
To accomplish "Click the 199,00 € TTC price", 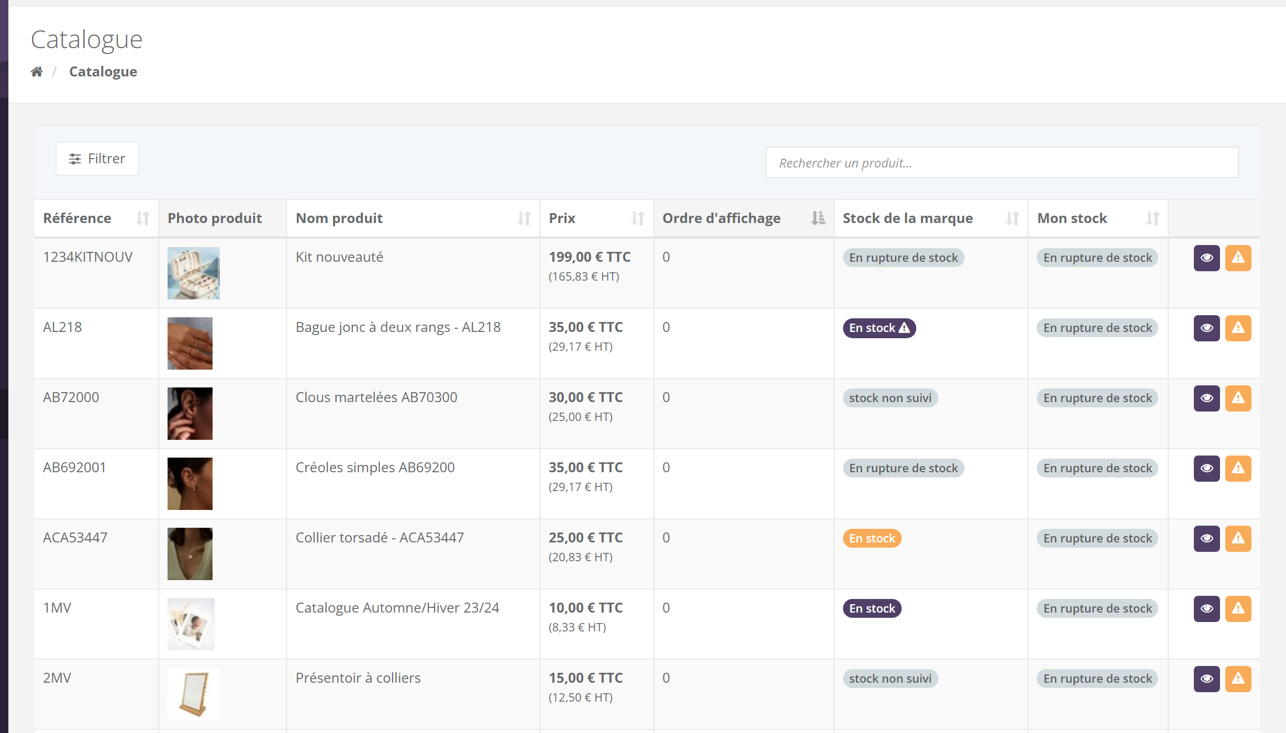I will 590,257.
